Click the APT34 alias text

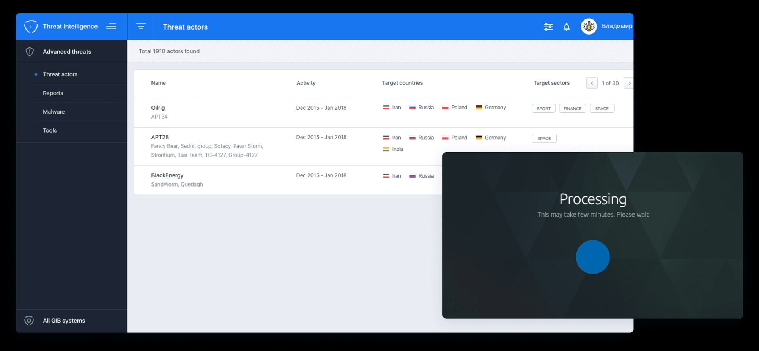(159, 117)
